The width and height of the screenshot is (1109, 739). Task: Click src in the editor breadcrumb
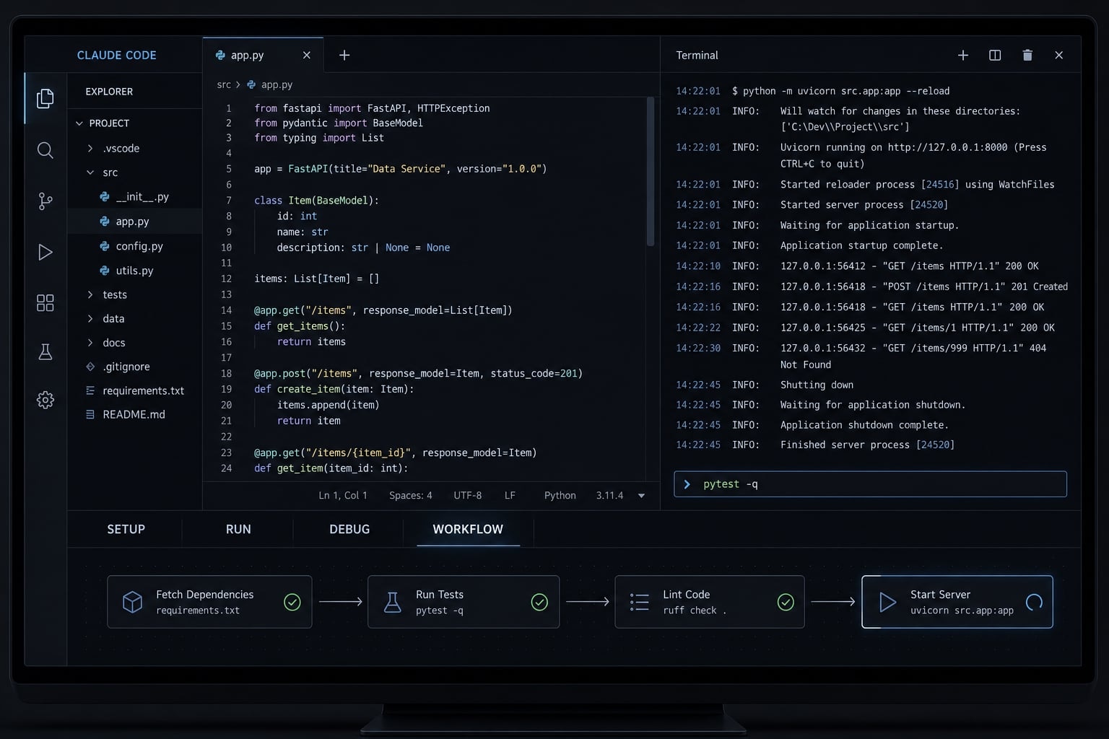pyautogui.click(x=224, y=84)
